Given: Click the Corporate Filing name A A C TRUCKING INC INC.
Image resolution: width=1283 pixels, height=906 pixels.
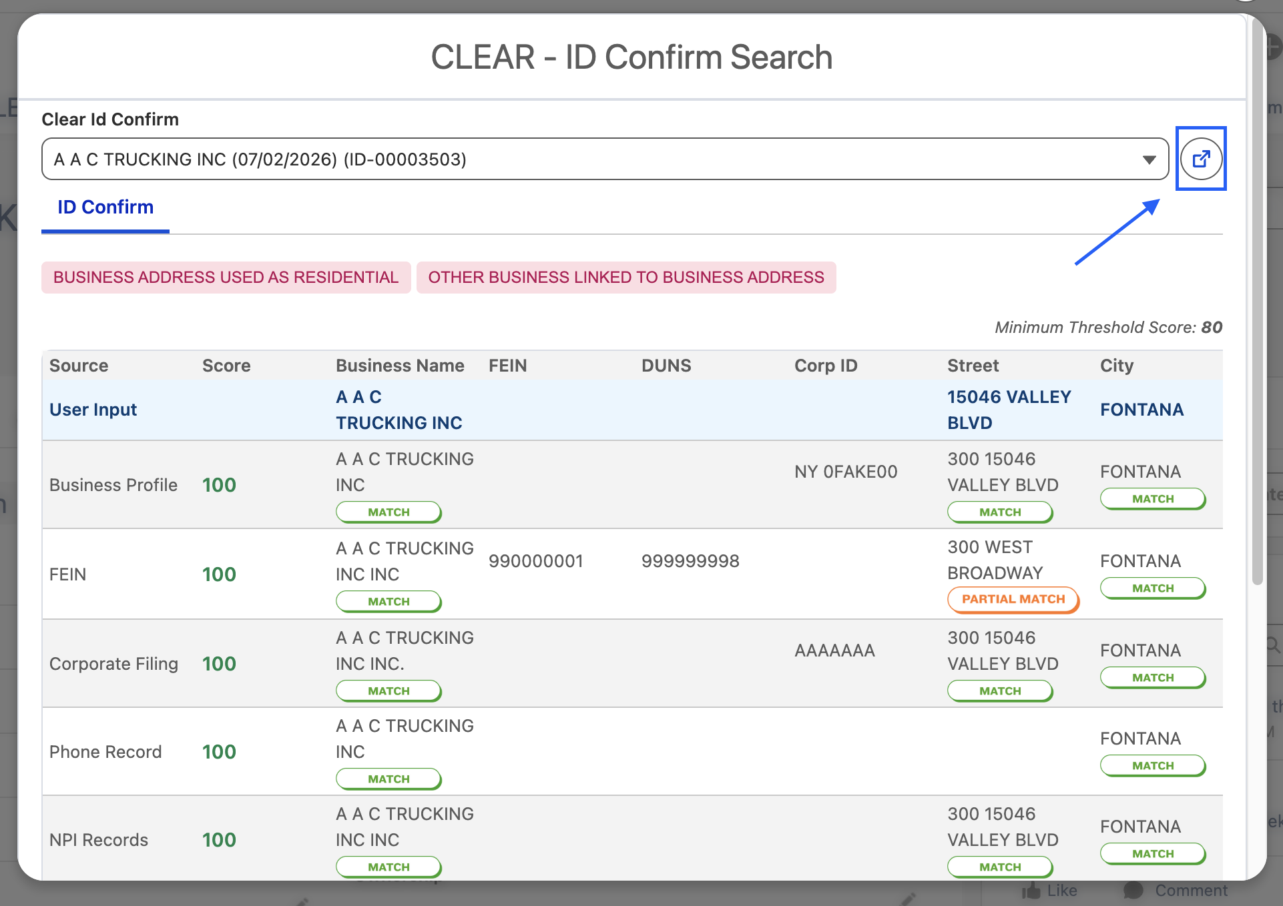Looking at the screenshot, I should 405,650.
